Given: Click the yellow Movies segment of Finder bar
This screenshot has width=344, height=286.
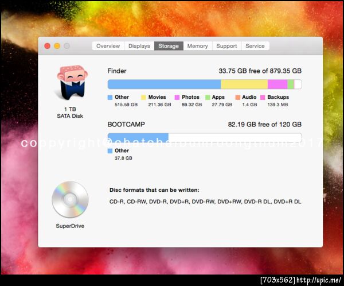Looking at the screenshot, I should pyautogui.click(x=244, y=84).
